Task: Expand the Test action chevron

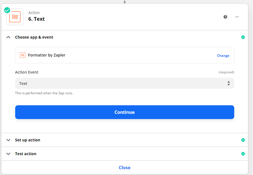Action: coord(8,154)
